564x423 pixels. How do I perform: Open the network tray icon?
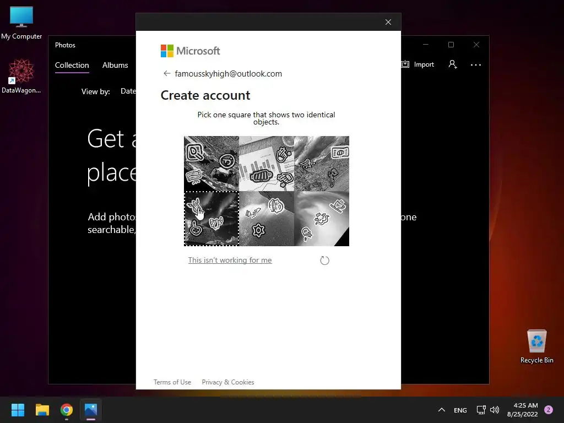tap(481, 410)
